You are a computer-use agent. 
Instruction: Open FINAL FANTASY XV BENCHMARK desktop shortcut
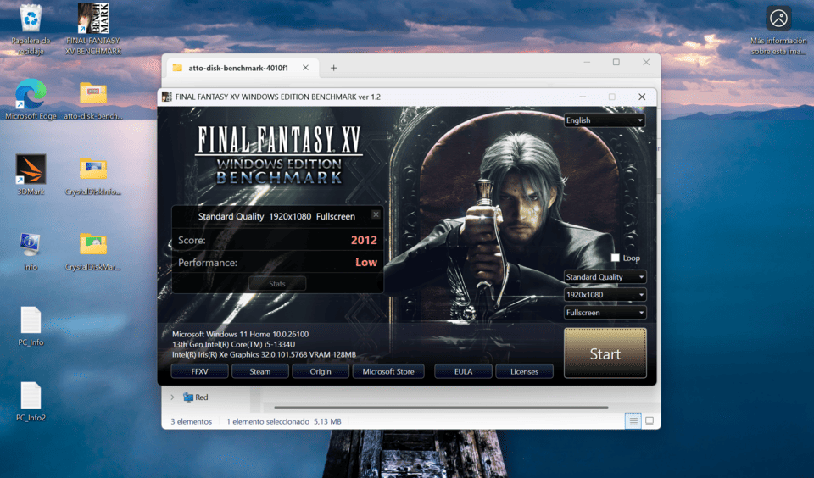click(x=93, y=19)
